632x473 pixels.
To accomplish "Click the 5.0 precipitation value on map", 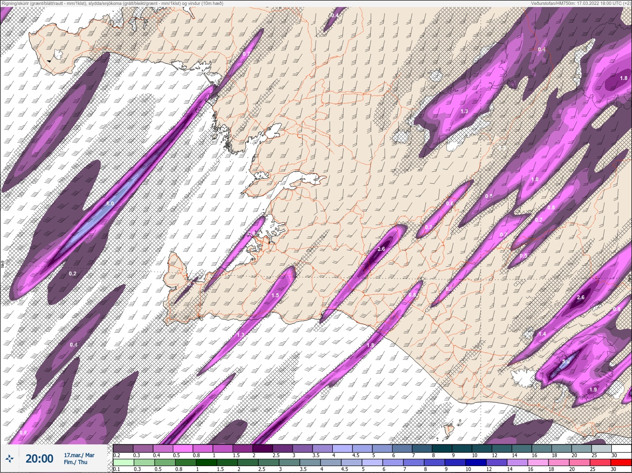I will 566,362.
